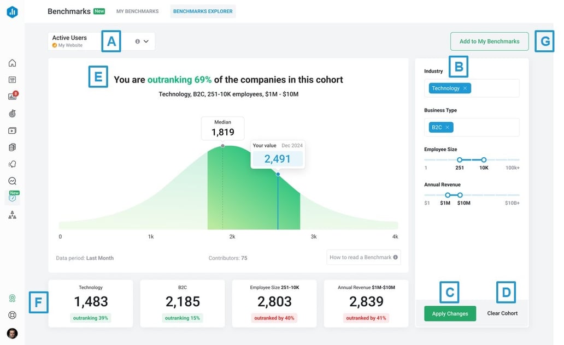Viewport: 564px width, 345px height.
Task: Open the Data Sources database icon
Action: (12, 147)
